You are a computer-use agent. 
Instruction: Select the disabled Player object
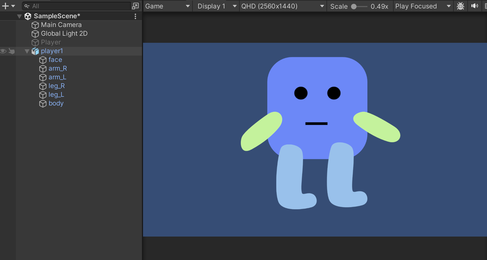pyautogui.click(x=51, y=42)
